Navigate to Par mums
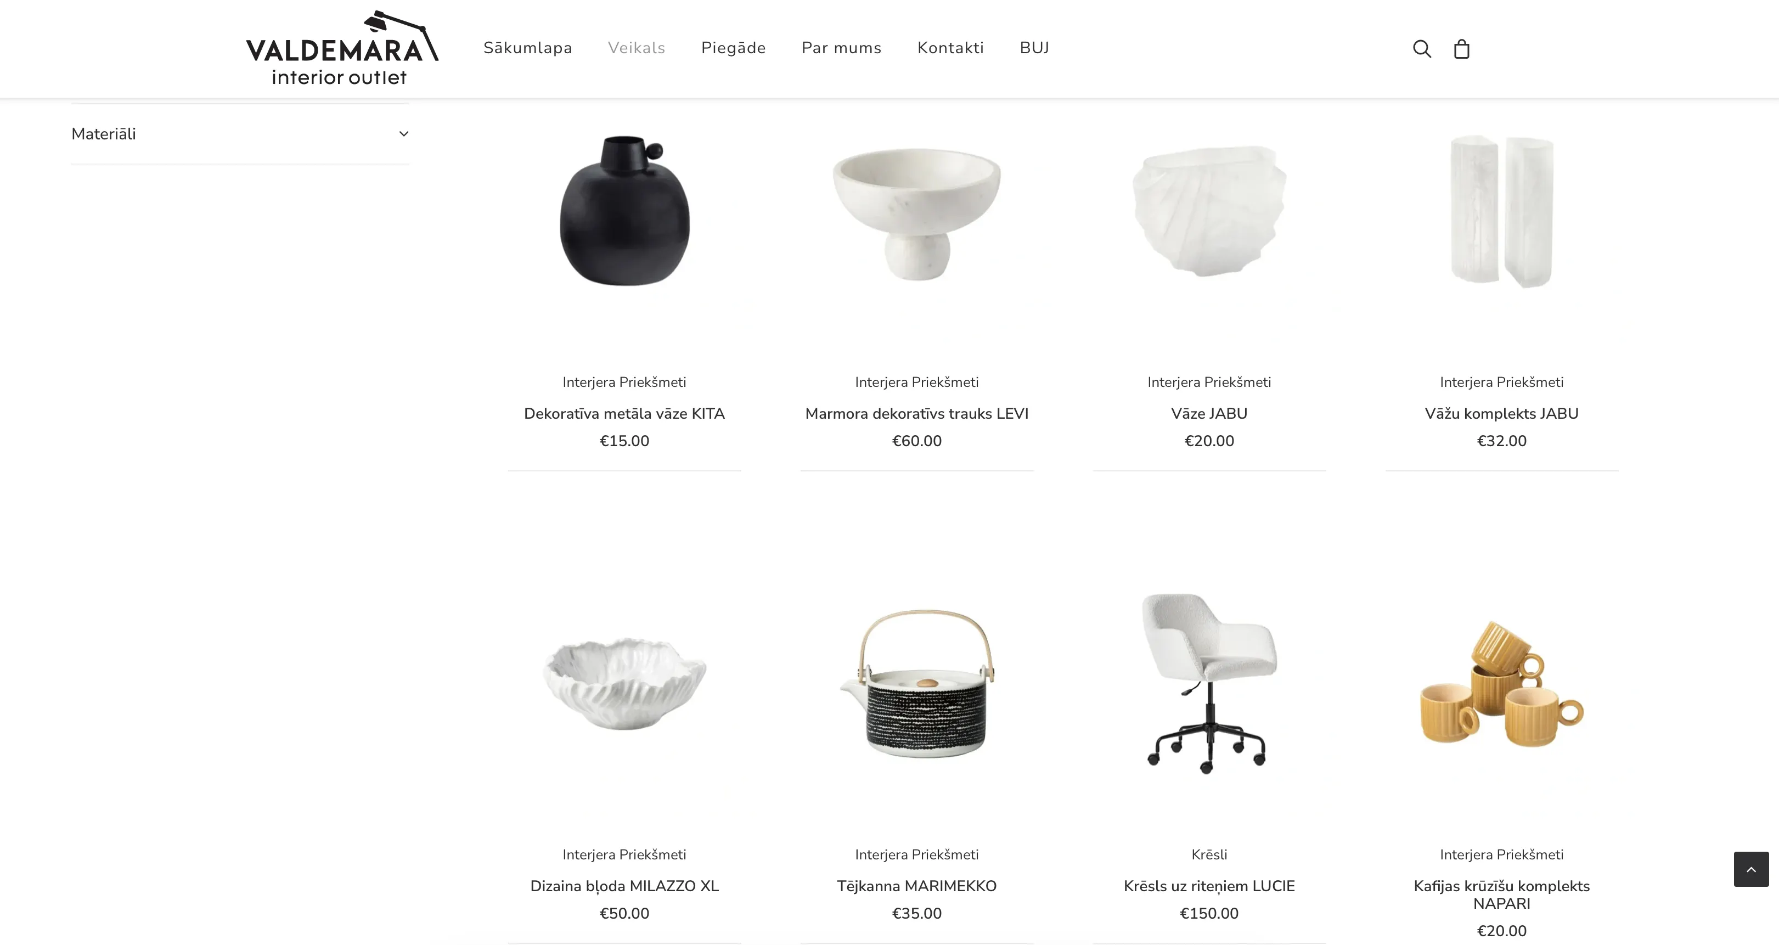The image size is (1779, 945). coord(841,48)
